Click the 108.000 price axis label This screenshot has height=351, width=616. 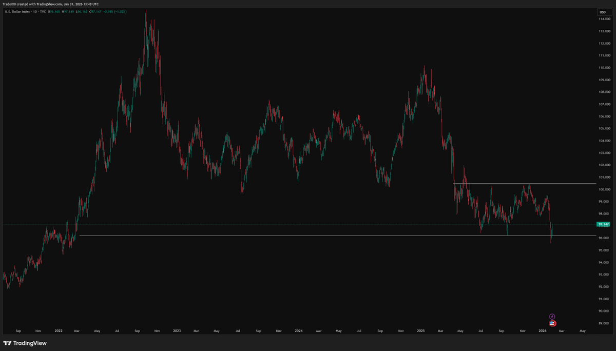(604, 92)
